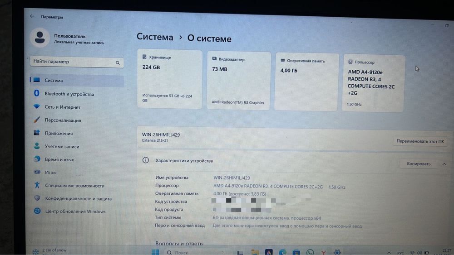The image size is (454, 255).
Task: Go back with the arrow beside Параметры
Action: pos(32,16)
